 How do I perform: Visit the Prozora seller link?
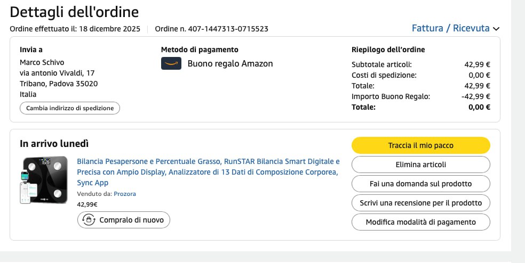coord(124,194)
